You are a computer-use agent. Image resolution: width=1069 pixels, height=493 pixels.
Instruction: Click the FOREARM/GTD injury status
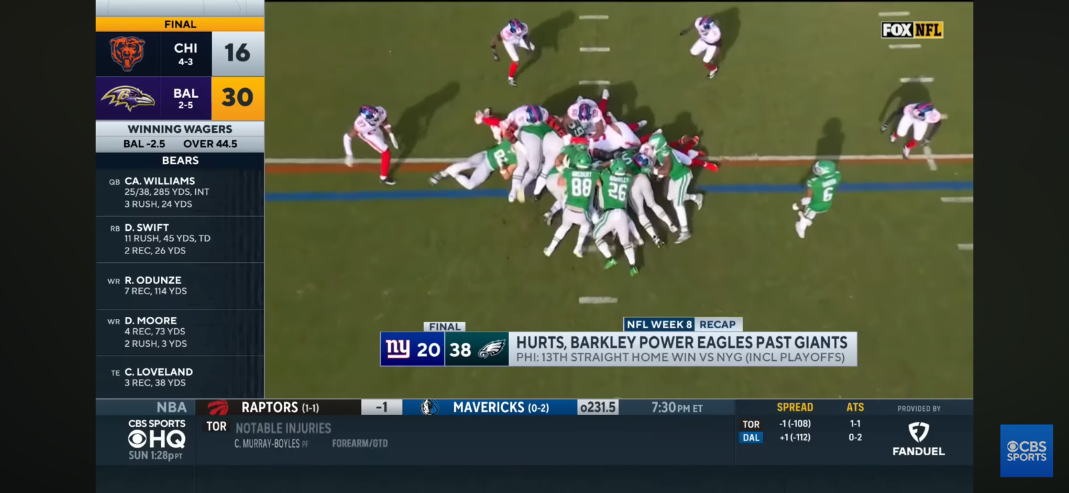[x=359, y=444]
